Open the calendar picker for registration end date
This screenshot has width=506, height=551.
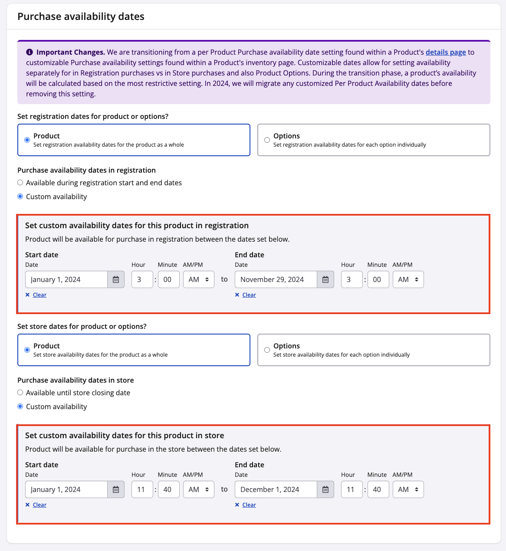325,279
